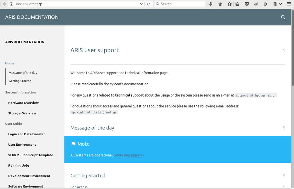Jump to Message of the day sidebar link
294x189 pixels.
click(23, 73)
